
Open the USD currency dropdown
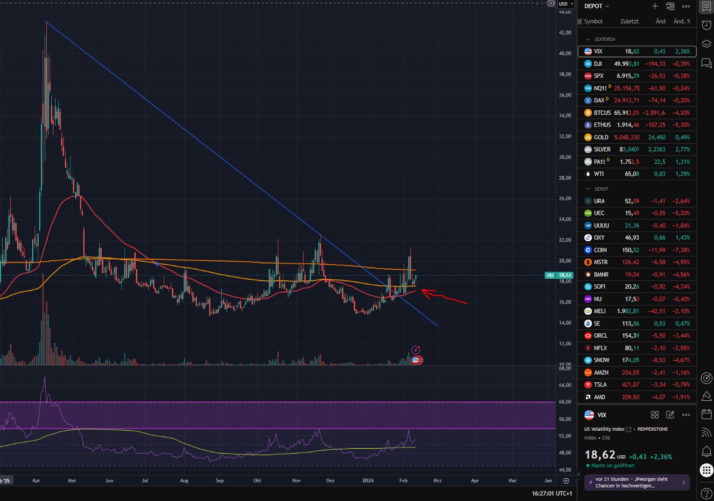tap(566, 4)
